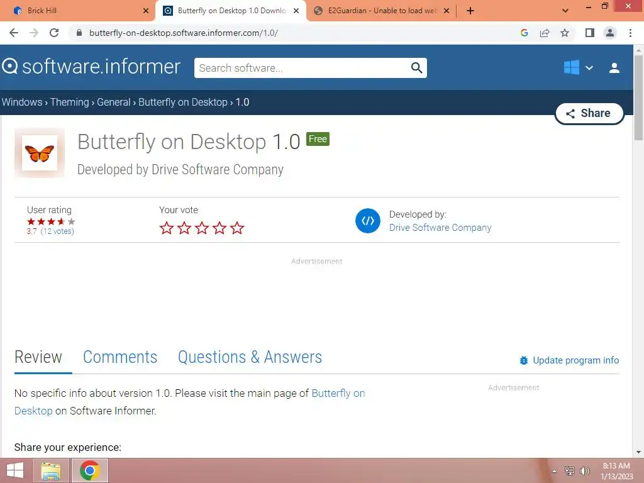Switch to the Brick Hill tab
Viewport: 644px width, 483px height.
click(77, 11)
